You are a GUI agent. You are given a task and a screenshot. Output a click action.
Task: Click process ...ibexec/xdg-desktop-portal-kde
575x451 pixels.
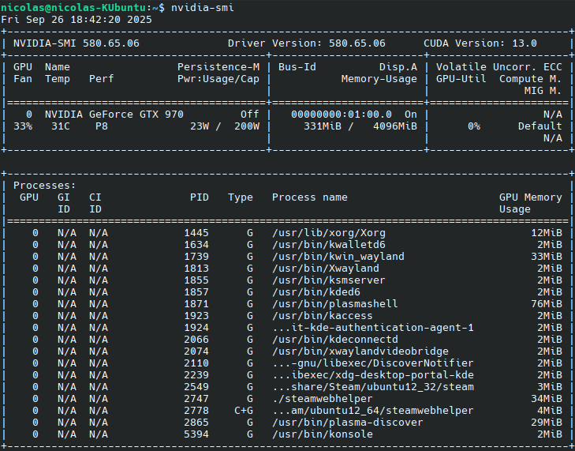pos(373,375)
